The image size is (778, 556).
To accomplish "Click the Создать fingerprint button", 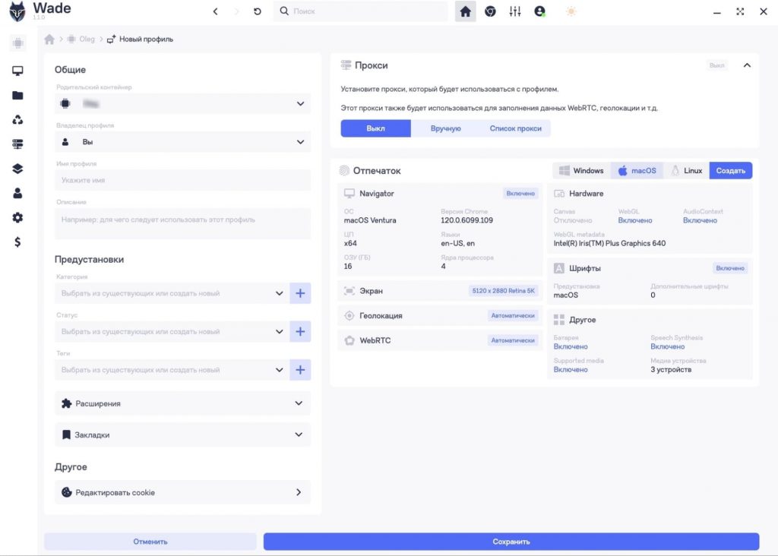I will point(730,171).
